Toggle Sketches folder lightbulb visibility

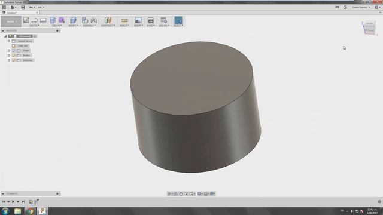[x=14, y=60]
